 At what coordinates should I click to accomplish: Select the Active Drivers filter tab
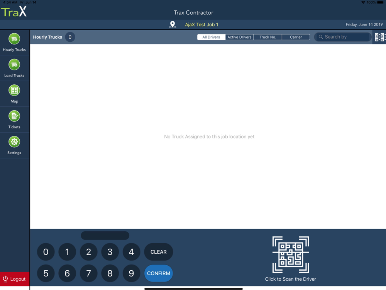[x=239, y=37]
